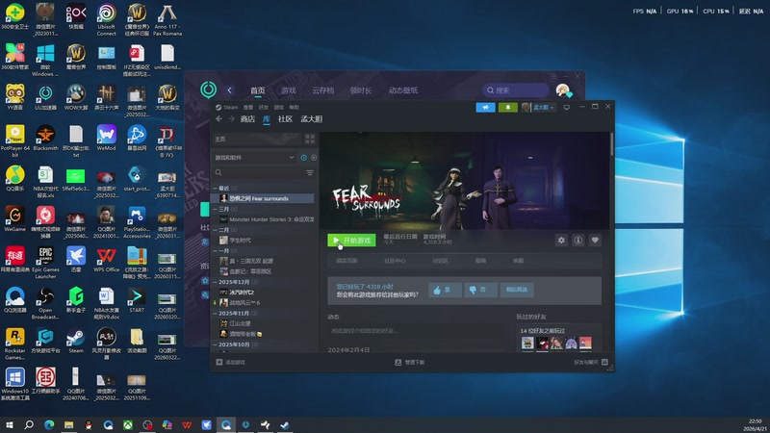The width and height of the screenshot is (770, 433).
Task: Go forward using Steam's forward arrow
Action: [x=231, y=118]
